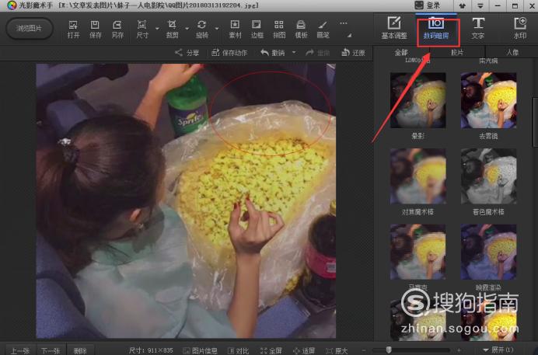Switch to the 基本调整 tab
538x355 pixels.
click(394, 28)
